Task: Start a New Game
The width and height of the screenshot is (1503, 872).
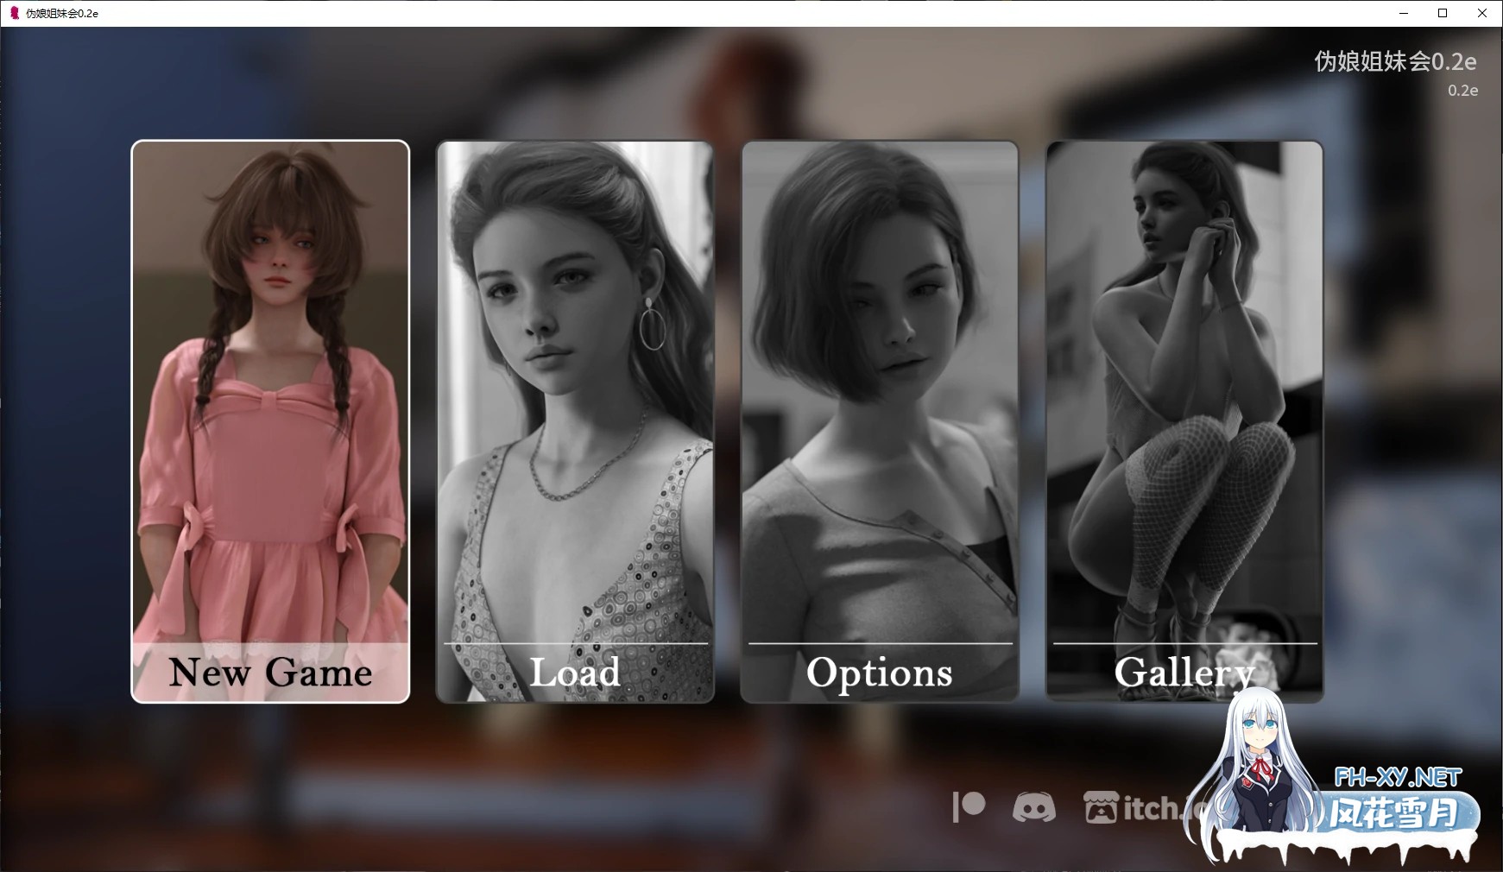Action: click(270, 673)
